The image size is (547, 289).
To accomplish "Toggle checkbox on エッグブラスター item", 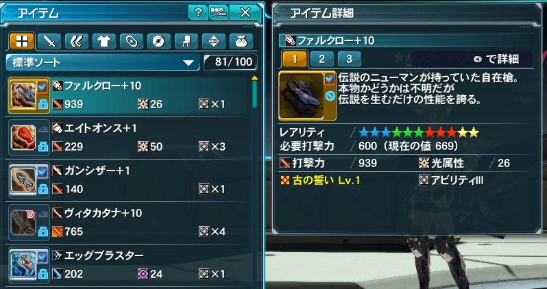I will (42, 257).
